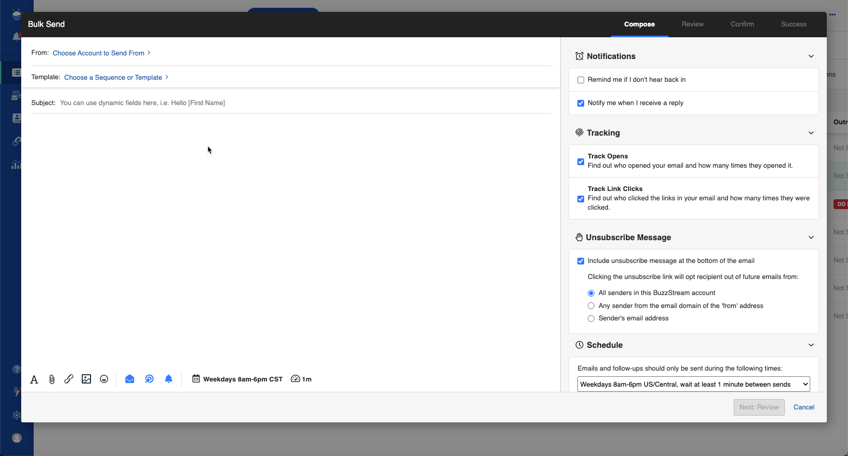Switch to the Review tab
This screenshot has width=848, height=456.
click(x=692, y=24)
